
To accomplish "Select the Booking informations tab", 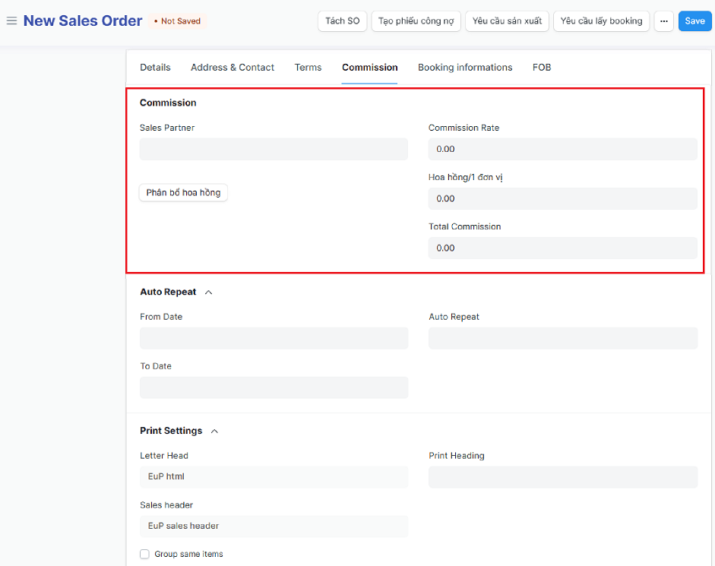I will [465, 68].
